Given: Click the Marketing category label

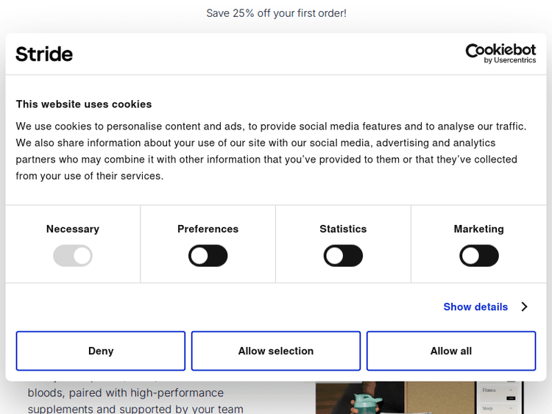Looking at the screenshot, I should point(478,229).
